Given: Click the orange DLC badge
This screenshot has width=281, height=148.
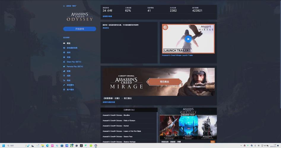Looking at the screenshot, I should coord(212,142).
